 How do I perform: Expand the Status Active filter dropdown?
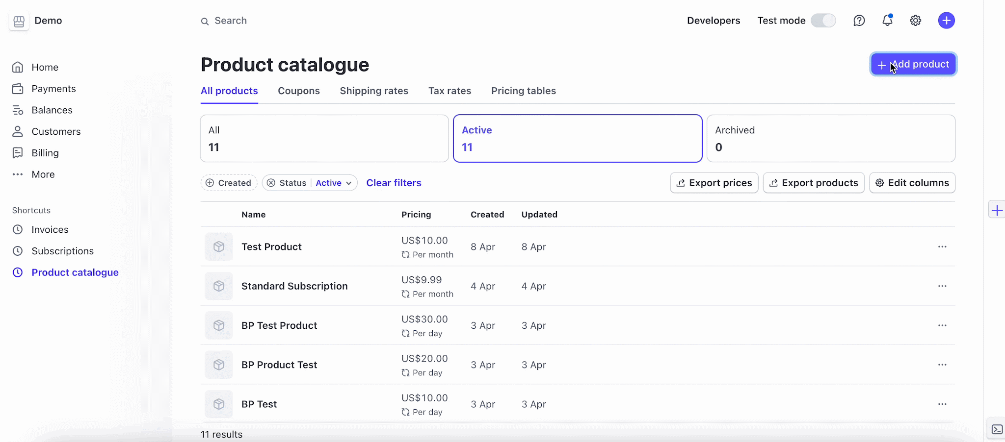[334, 183]
